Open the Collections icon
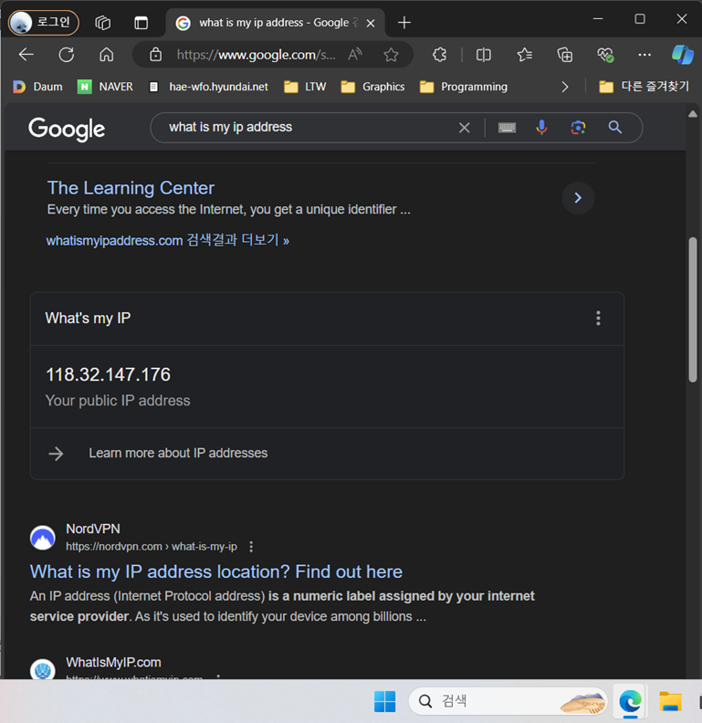The width and height of the screenshot is (702, 723). (x=565, y=55)
